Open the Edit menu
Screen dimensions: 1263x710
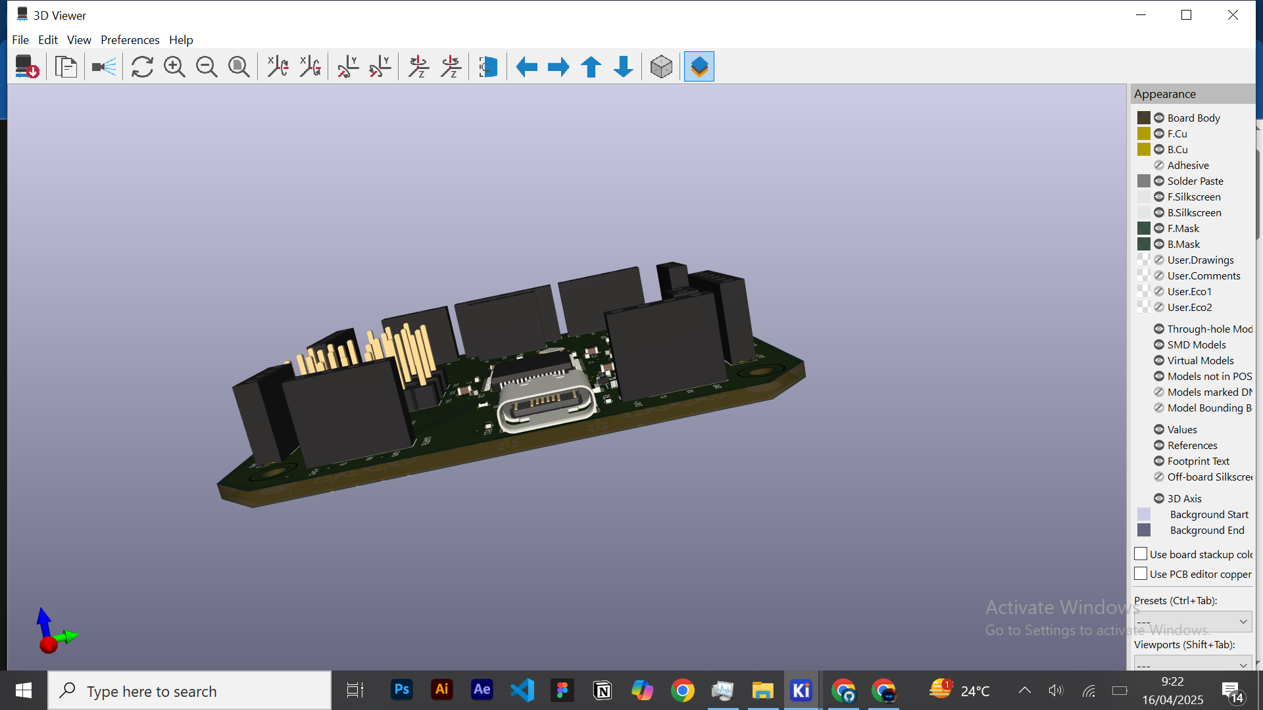(x=48, y=40)
